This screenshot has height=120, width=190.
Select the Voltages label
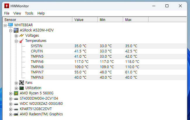tap(32, 36)
